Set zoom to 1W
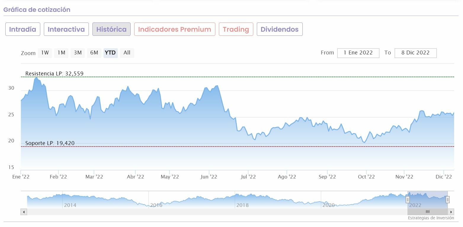The image size is (463, 227). [x=45, y=53]
